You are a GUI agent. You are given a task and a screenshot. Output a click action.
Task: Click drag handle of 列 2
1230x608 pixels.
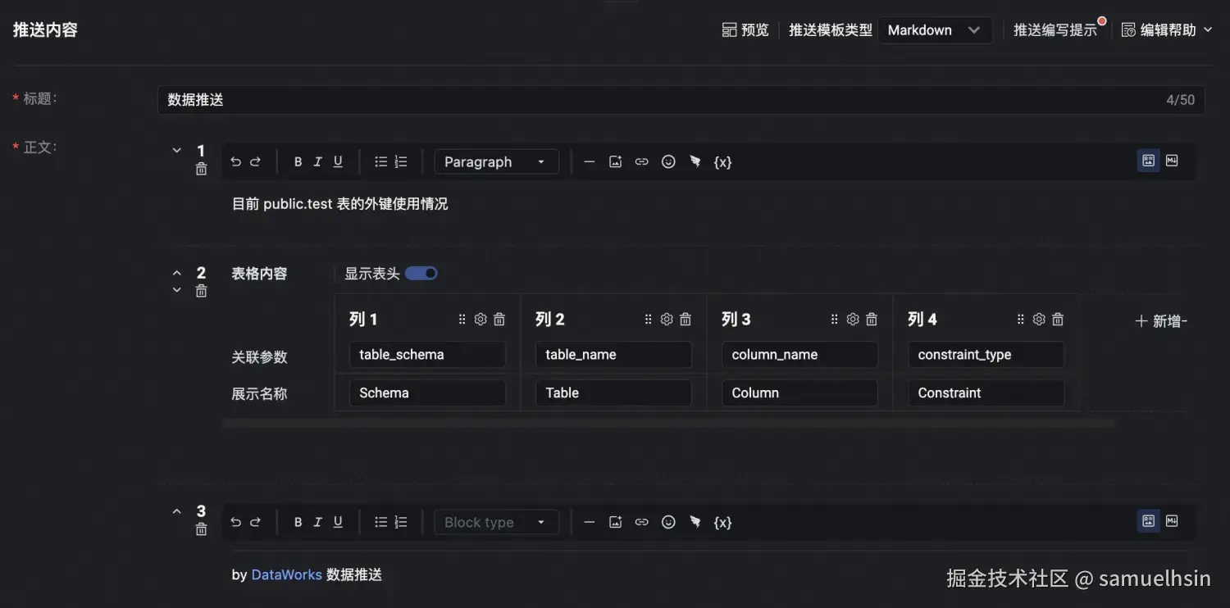coord(648,320)
